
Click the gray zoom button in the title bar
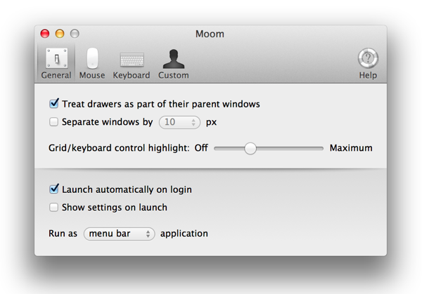pos(75,34)
